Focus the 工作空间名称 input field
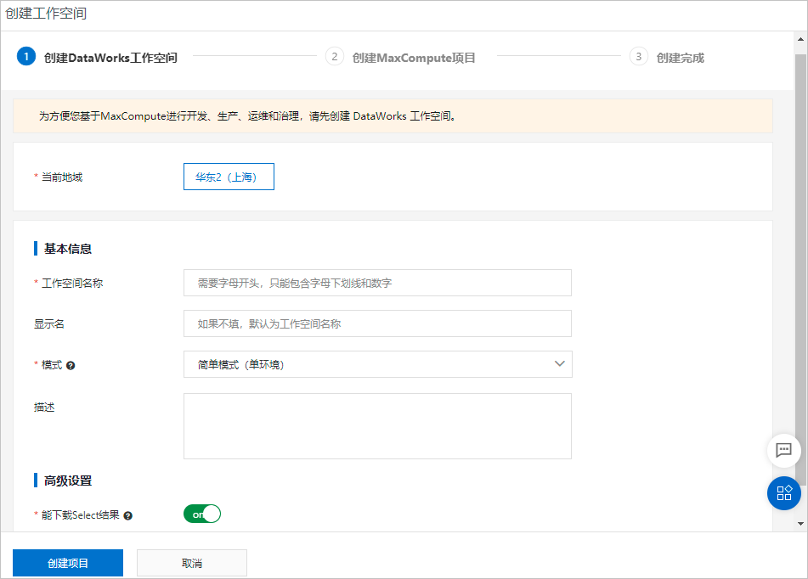This screenshot has width=808, height=579. coord(378,283)
